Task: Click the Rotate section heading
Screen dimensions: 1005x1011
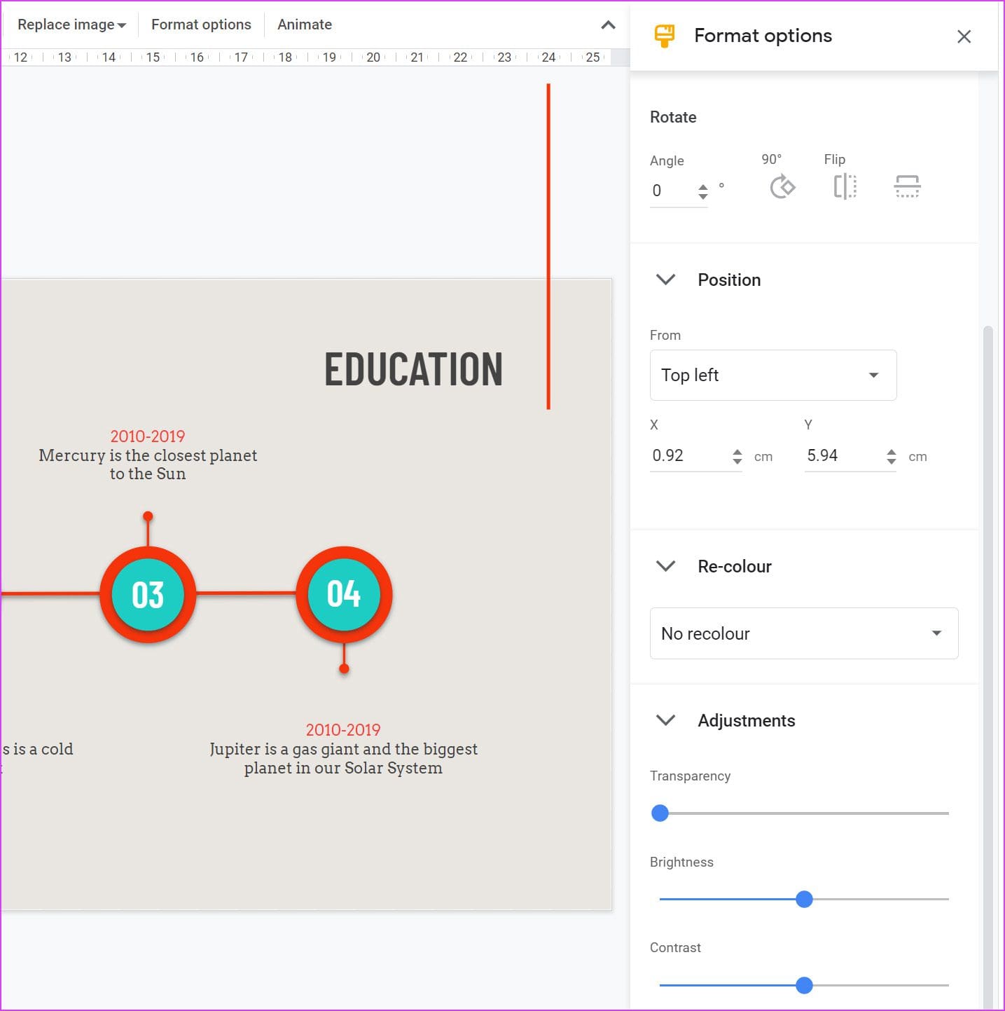Action: coord(673,117)
